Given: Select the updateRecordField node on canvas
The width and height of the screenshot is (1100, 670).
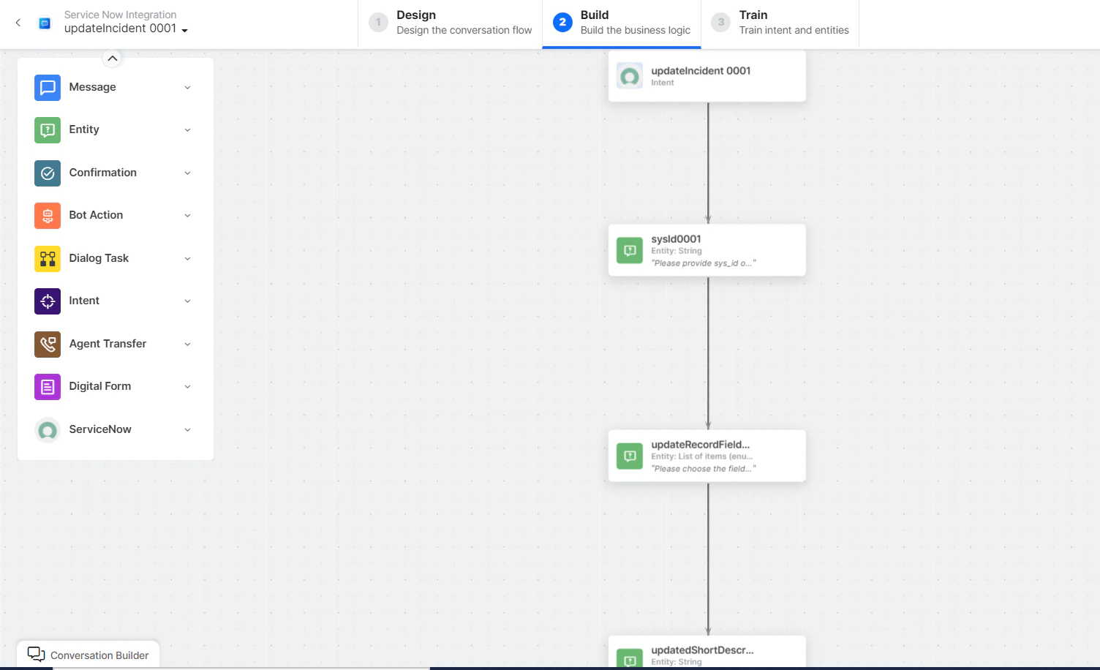Looking at the screenshot, I should pyautogui.click(x=707, y=456).
